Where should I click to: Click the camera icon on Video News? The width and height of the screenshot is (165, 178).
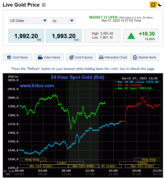pyautogui.click(x=40, y=57)
